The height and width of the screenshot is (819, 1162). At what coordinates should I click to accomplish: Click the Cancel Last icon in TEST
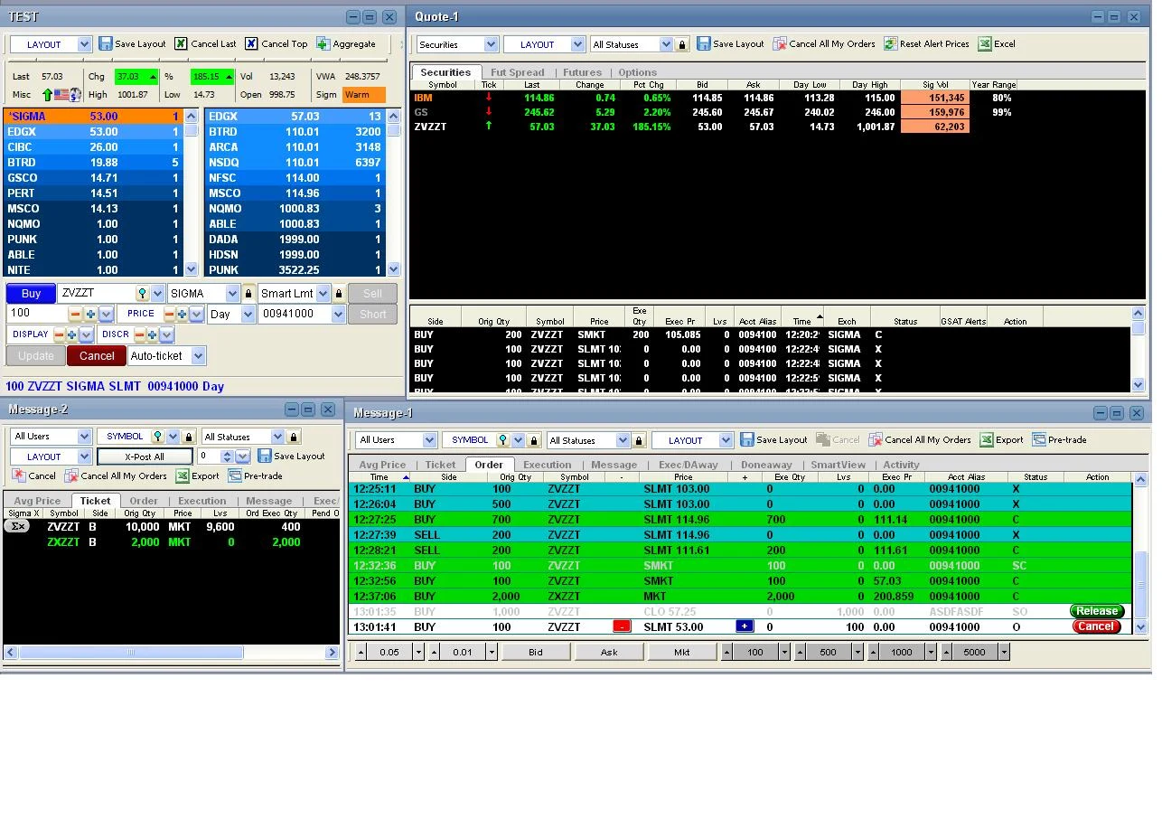pos(181,43)
